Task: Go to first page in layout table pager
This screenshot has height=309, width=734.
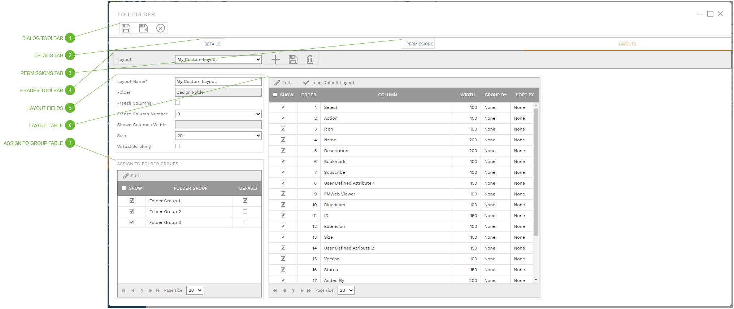Action: click(275, 291)
